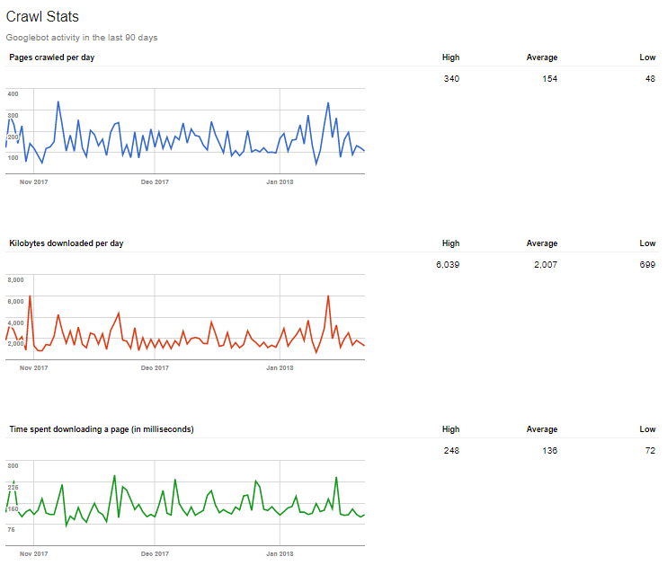Click the 8,000 axis label on red chart
This screenshot has width=667, height=574.
click(16, 279)
